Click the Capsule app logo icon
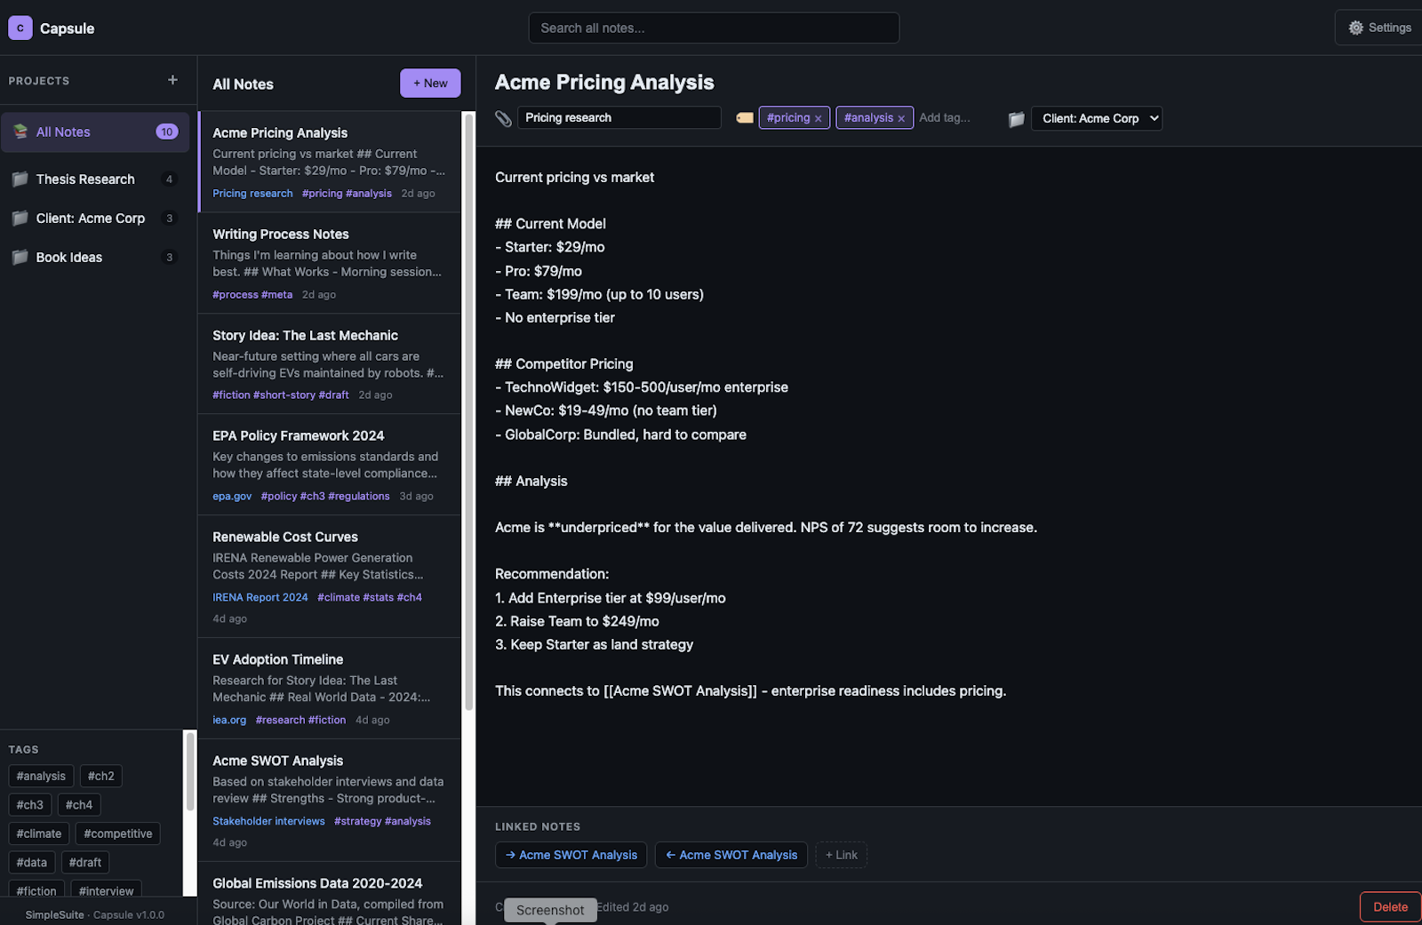 [x=20, y=28]
